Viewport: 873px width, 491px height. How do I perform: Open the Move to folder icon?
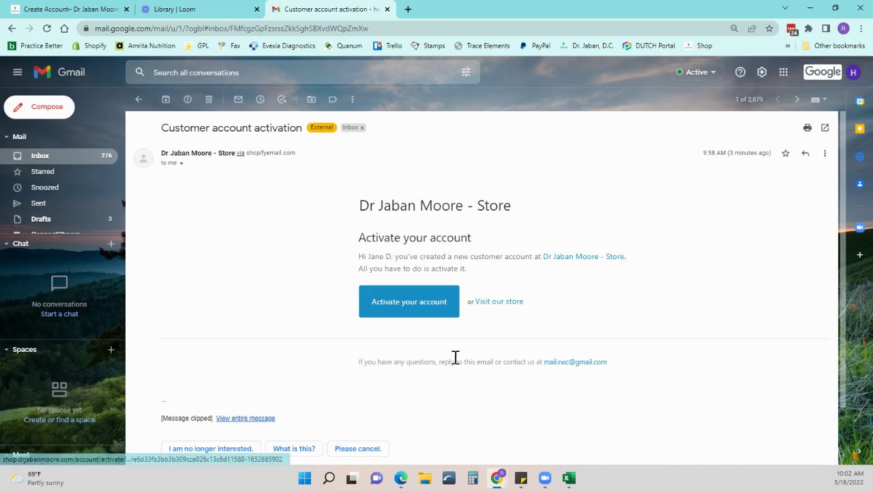click(x=311, y=100)
